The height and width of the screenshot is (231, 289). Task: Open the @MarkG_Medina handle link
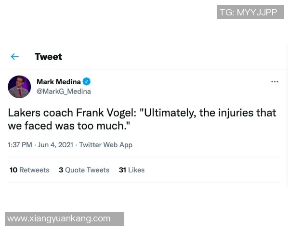point(64,91)
